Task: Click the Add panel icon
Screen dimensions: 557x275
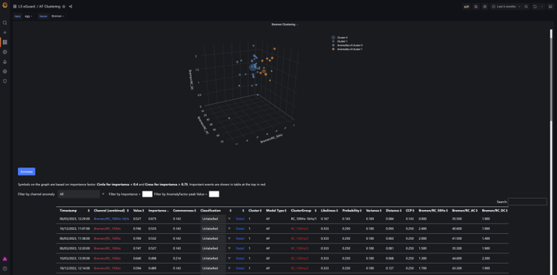Action: click(466, 7)
